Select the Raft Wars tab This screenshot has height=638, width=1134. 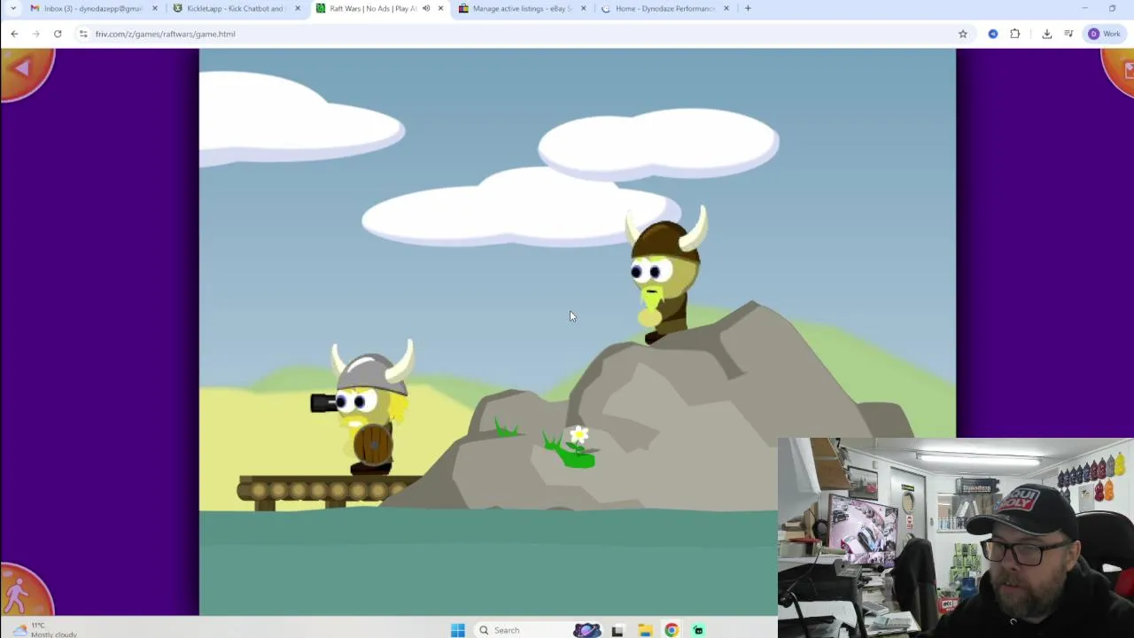tap(379, 9)
